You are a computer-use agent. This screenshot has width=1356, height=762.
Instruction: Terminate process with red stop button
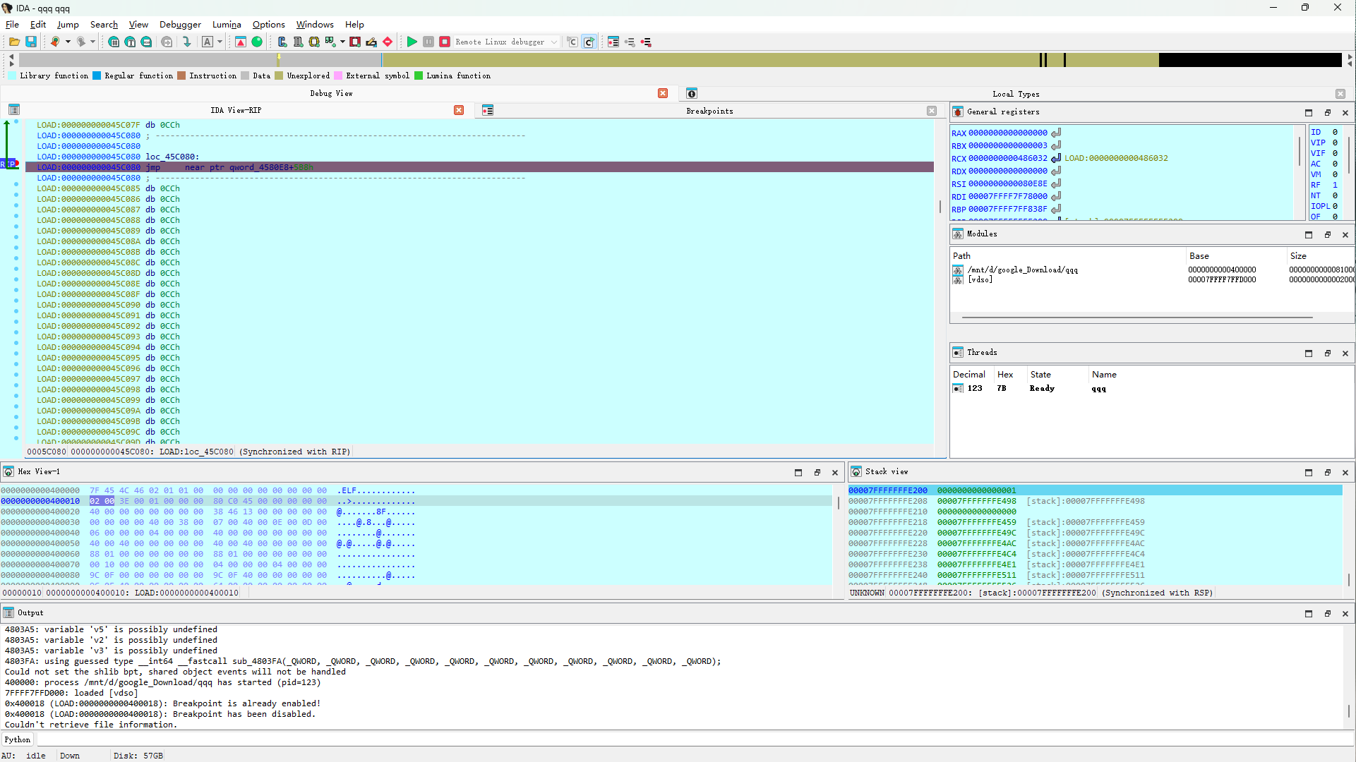pyautogui.click(x=445, y=42)
